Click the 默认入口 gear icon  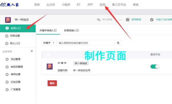point(7,43)
